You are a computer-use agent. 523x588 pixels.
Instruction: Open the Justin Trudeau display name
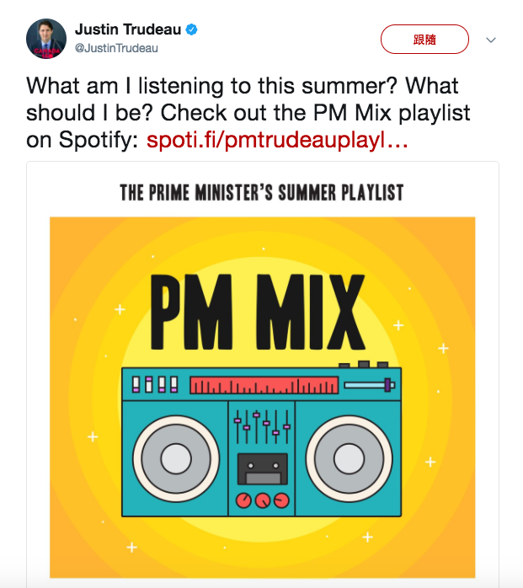pos(127,29)
